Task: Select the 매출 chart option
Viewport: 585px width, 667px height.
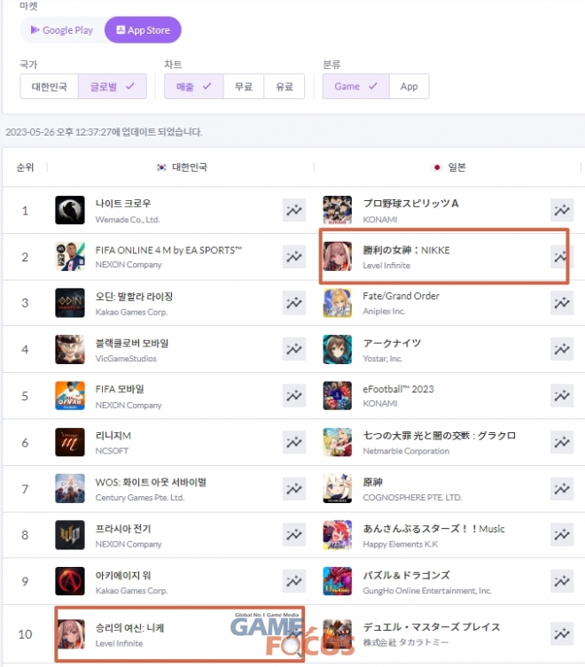Action: pos(194,87)
